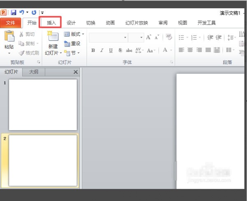Toggle Underline formatting
The width and height of the screenshot is (247, 201).
click(111, 50)
